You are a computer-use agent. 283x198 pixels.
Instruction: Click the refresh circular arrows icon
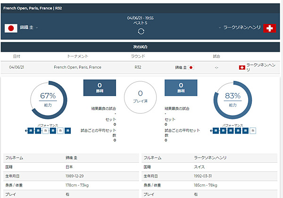(141, 32)
